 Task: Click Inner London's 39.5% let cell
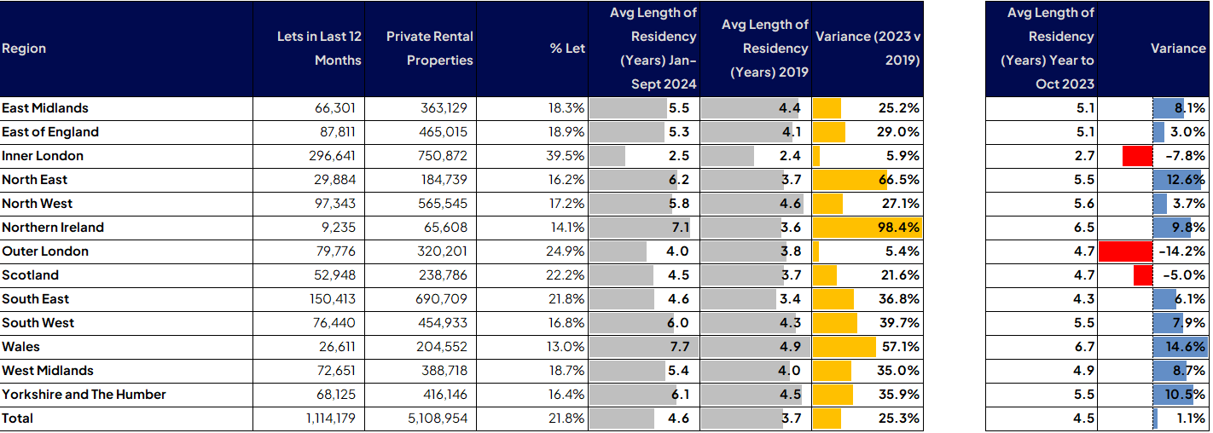[x=565, y=156]
